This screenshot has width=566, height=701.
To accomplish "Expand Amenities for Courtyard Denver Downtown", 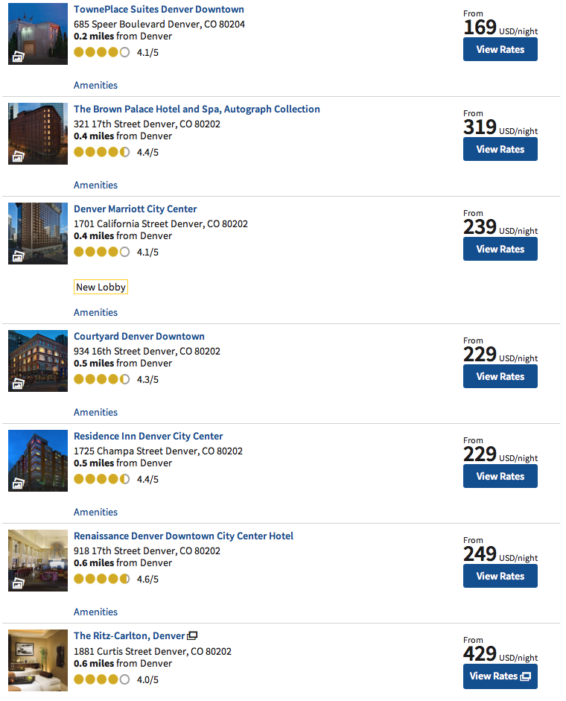I will tap(95, 413).
